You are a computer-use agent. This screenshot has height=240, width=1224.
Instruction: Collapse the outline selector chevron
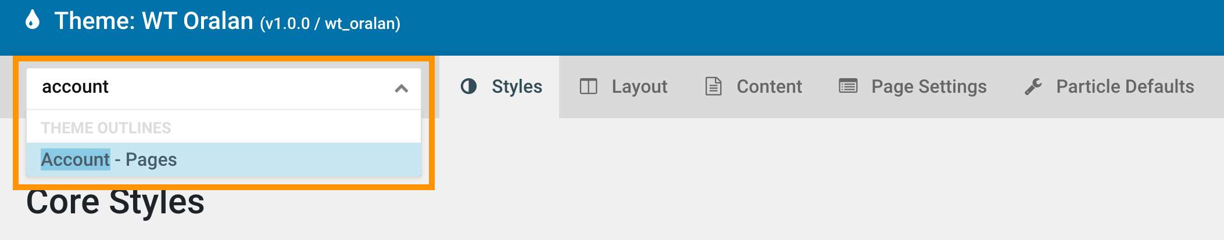click(x=401, y=88)
